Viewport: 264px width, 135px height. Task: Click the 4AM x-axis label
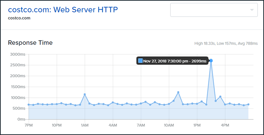coord(113,125)
